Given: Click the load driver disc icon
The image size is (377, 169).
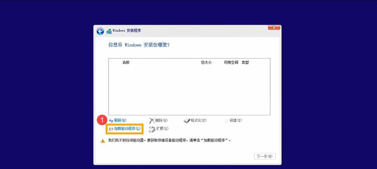Looking at the screenshot, I should click(x=111, y=129).
